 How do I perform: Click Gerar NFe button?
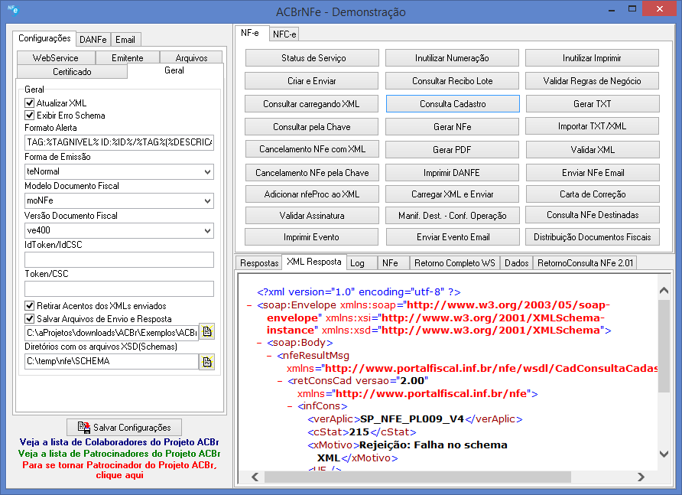[452, 127]
